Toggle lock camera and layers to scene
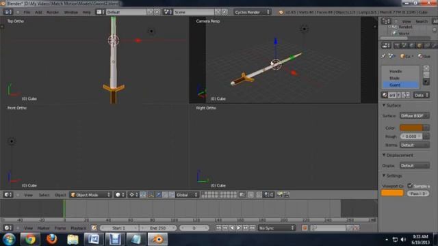Viewport: 438px width, 246px height. pos(242,195)
